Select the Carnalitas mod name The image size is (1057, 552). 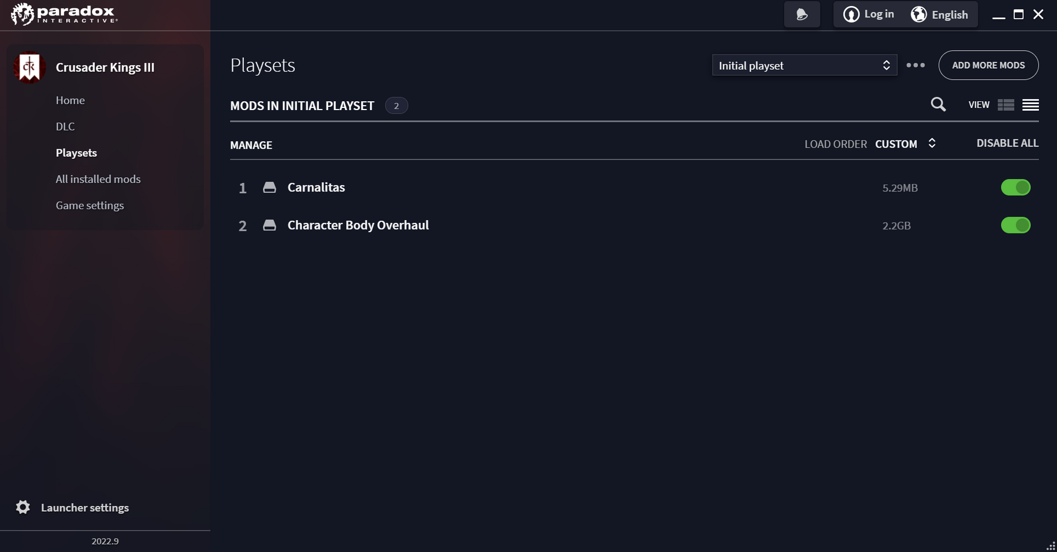click(x=316, y=187)
